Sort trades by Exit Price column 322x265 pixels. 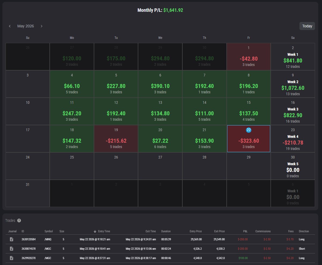point(219,231)
